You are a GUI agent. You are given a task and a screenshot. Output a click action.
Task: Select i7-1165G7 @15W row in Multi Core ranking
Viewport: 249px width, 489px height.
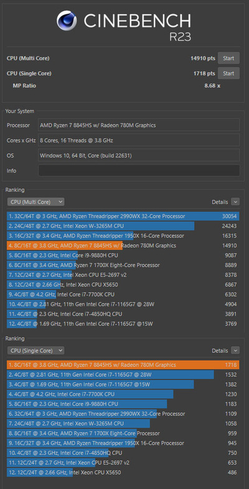(123, 324)
